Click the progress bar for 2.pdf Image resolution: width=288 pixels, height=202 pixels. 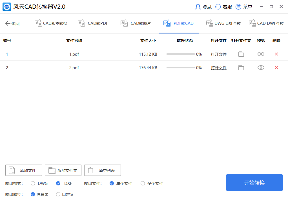(x=180, y=68)
